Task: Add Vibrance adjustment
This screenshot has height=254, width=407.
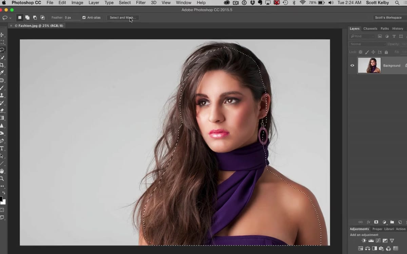Action: click(x=392, y=241)
